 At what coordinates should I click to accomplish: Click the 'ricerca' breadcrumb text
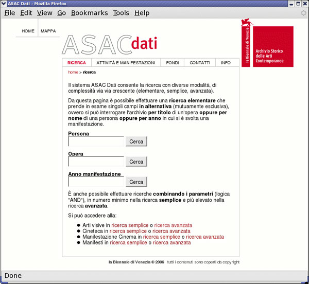tap(89, 72)
